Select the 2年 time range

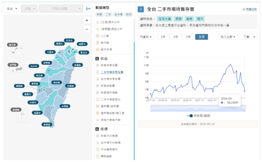pos(176,37)
